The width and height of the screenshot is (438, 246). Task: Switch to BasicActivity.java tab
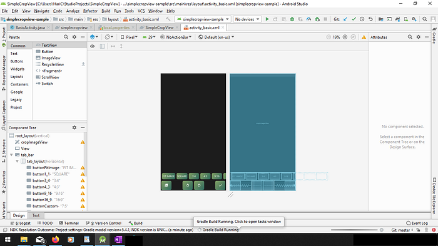pyautogui.click(x=30, y=27)
